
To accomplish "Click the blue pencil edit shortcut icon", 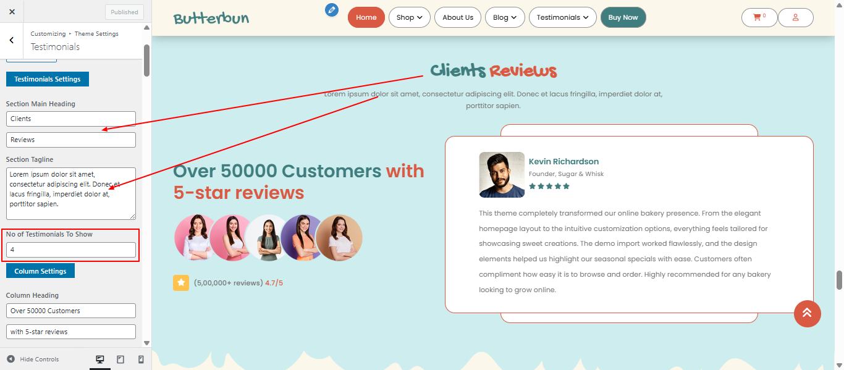I will (x=332, y=10).
